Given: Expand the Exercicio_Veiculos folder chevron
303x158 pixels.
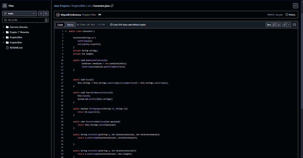Looking at the screenshot, I should pos(3,27).
